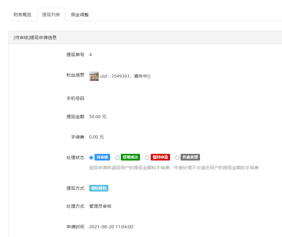Image resolution: width=282 pixels, height=237 pixels.
Task: Click the 粉丝信息 field label
Action: tap(75, 75)
